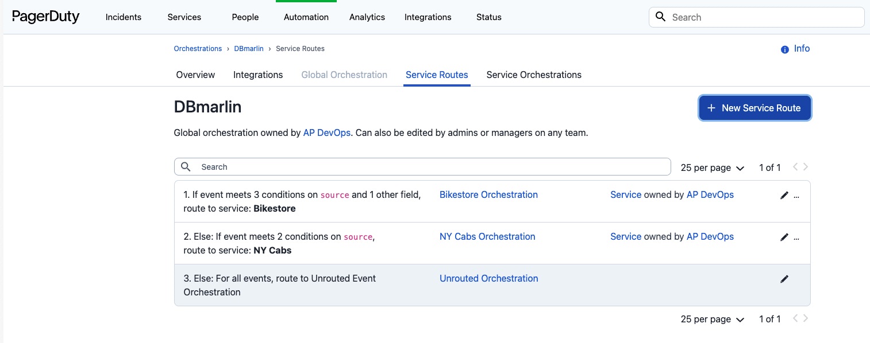This screenshot has width=870, height=343.
Task: Click rule text routing to NY Cabs
Action: click(279, 243)
